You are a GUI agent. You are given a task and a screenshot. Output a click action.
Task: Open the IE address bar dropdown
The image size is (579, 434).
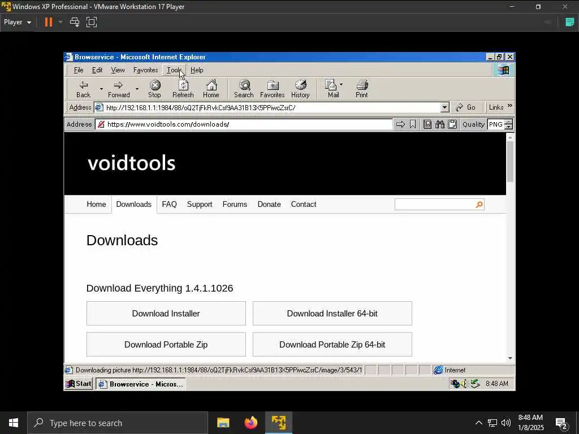tap(444, 107)
